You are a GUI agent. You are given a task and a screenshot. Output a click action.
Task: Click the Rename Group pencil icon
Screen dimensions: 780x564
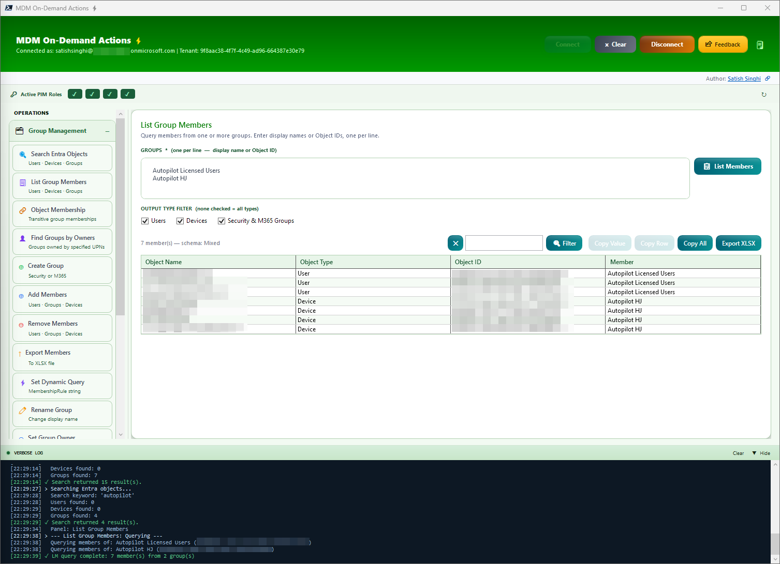(x=22, y=409)
